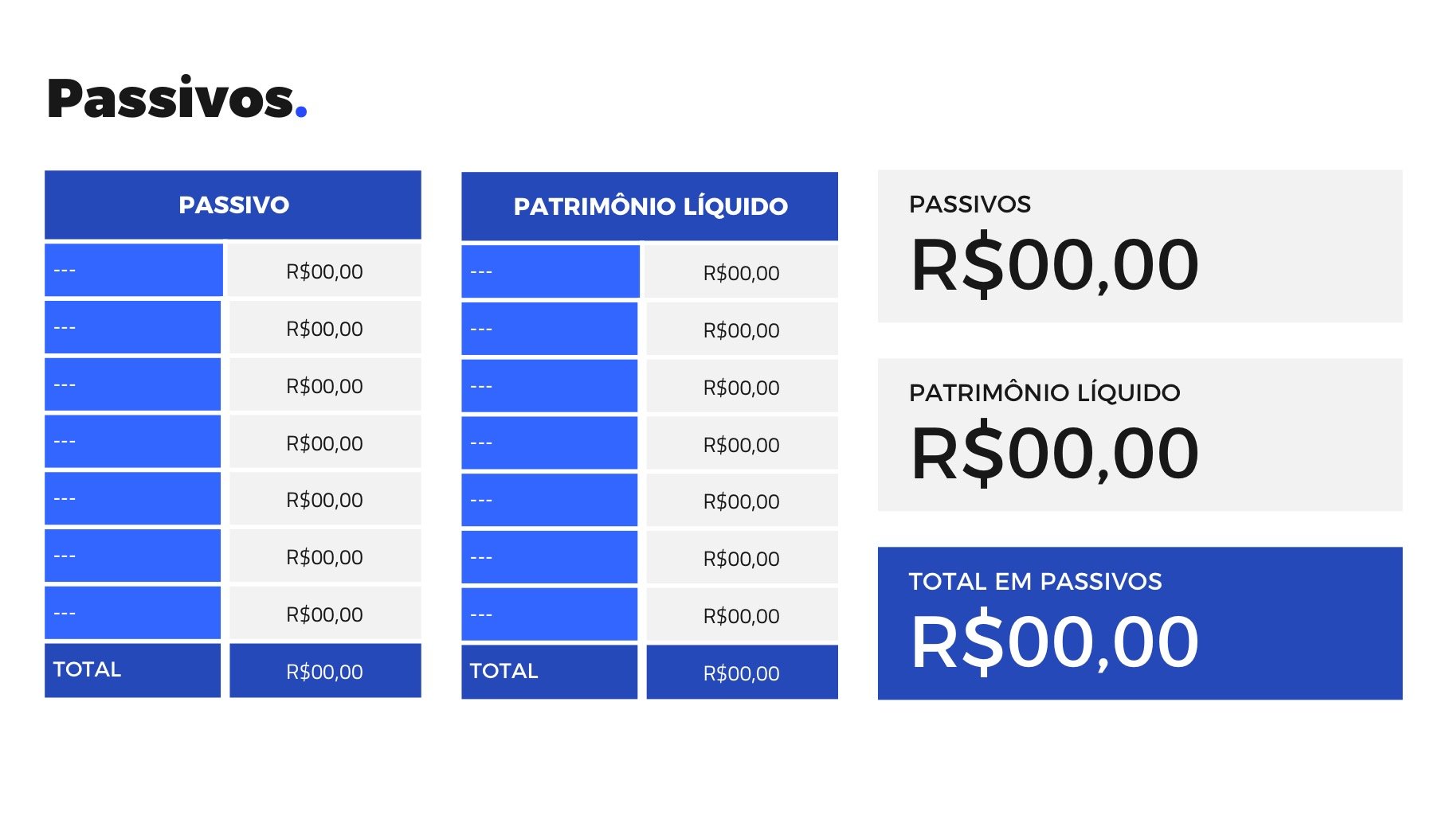This screenshot has width=1450, height=815.
Task: Select the PATRIMÔNIO LÍQUIDO table header
Action: 649,206
